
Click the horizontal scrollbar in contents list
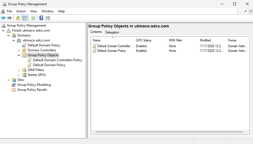click(x=169, y=132)
